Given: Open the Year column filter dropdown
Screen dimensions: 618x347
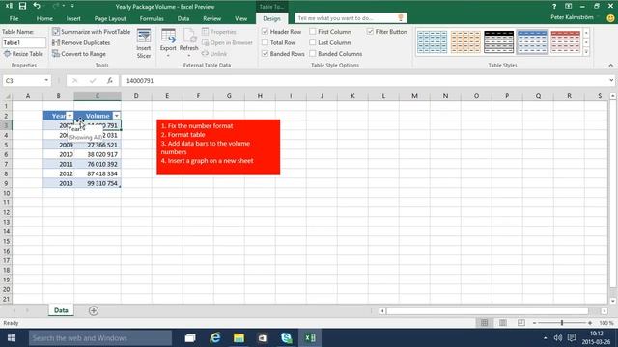Looking at the screenshot, I should [x=70, y=116].
